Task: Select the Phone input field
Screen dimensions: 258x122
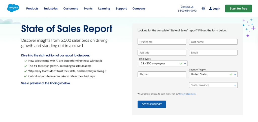Action: click(x=162, y=74)
